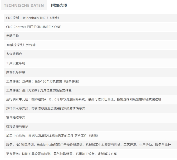Click the 服务 NC-项目培训 row
Screen dimensions: 177x160
(x=91, y=145)
